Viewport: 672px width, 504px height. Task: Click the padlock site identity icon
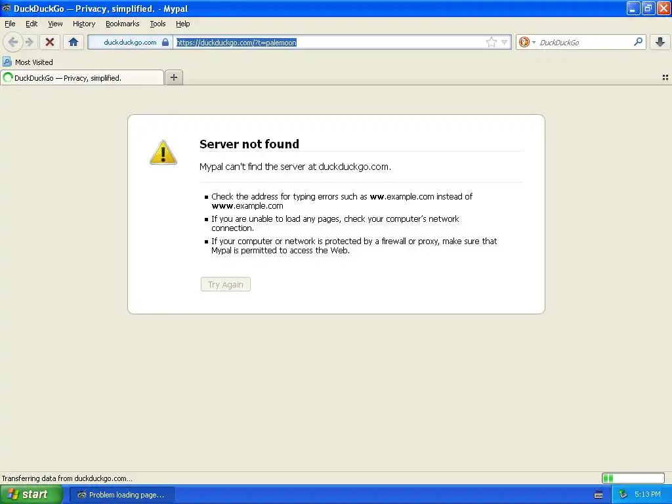click(x=165, y=42)
